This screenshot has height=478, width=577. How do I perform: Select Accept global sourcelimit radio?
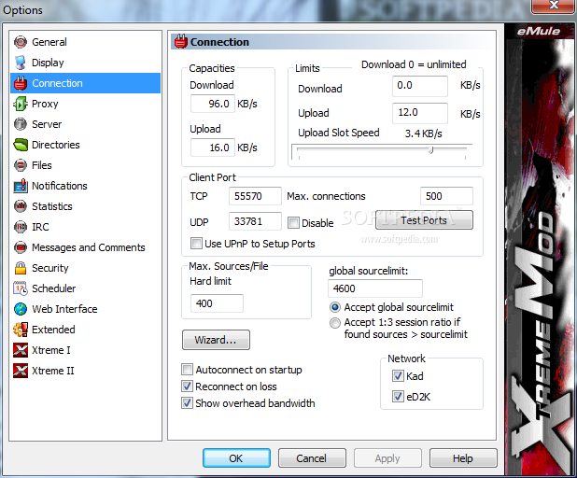click(x=335, y=307)
